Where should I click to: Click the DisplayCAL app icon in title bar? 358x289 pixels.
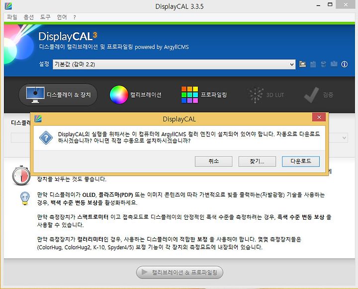click(8, 6)
